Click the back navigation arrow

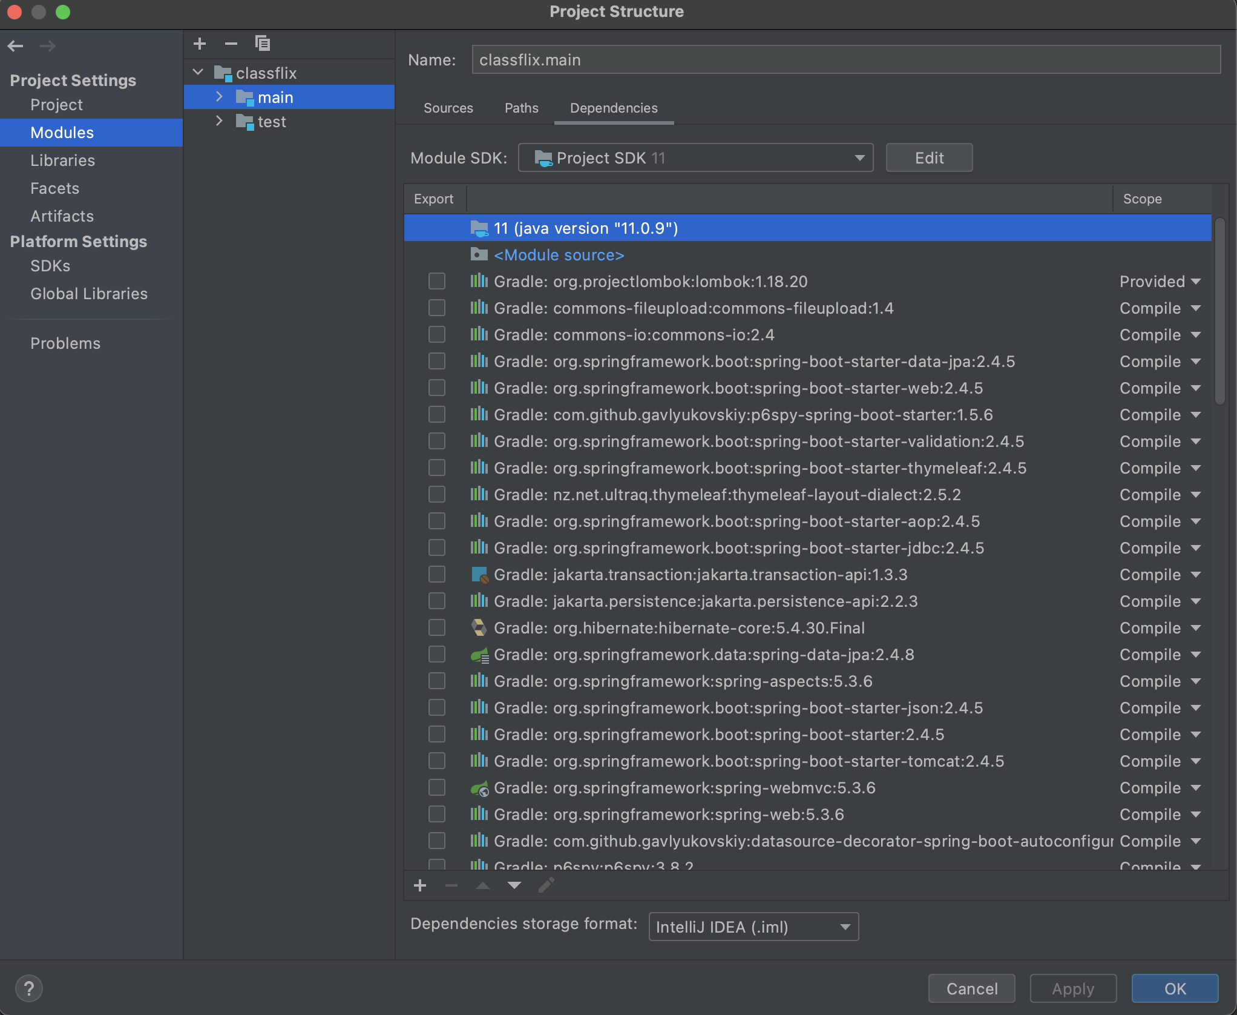pyautogui.click(x=16, y=45)
